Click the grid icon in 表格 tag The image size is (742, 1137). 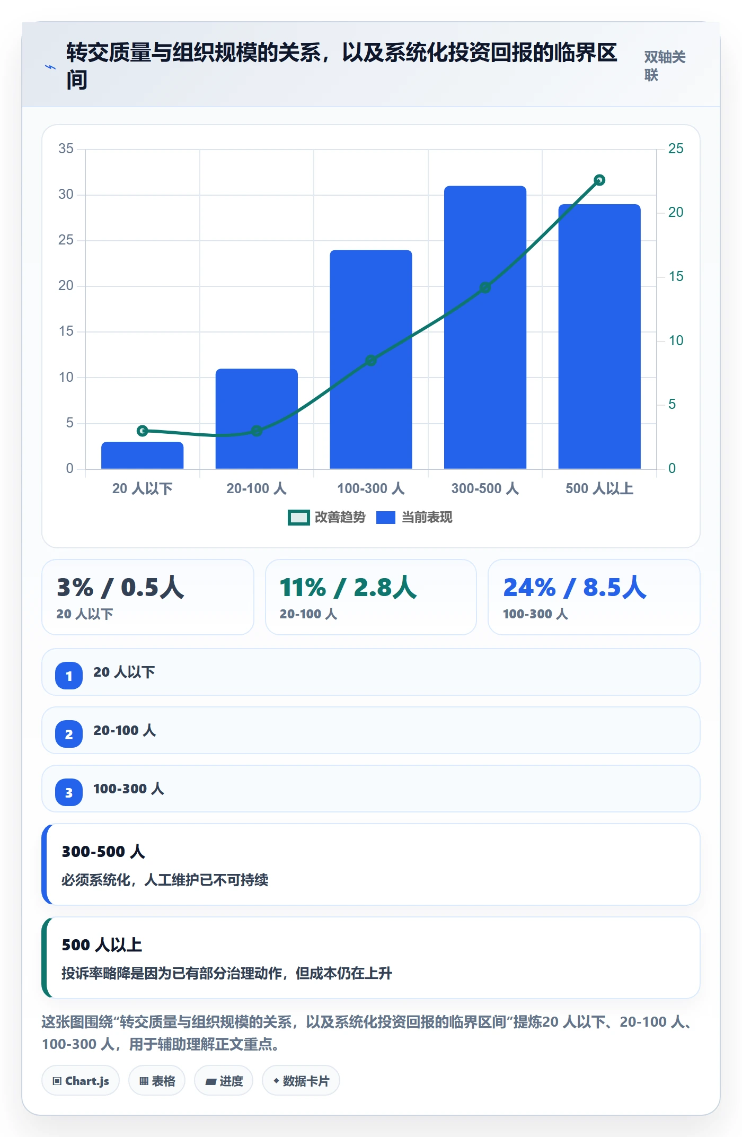tap(144, 1081)
